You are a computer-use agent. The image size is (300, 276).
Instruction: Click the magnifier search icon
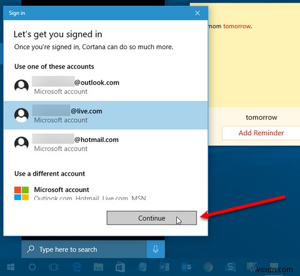pos(31,249)
